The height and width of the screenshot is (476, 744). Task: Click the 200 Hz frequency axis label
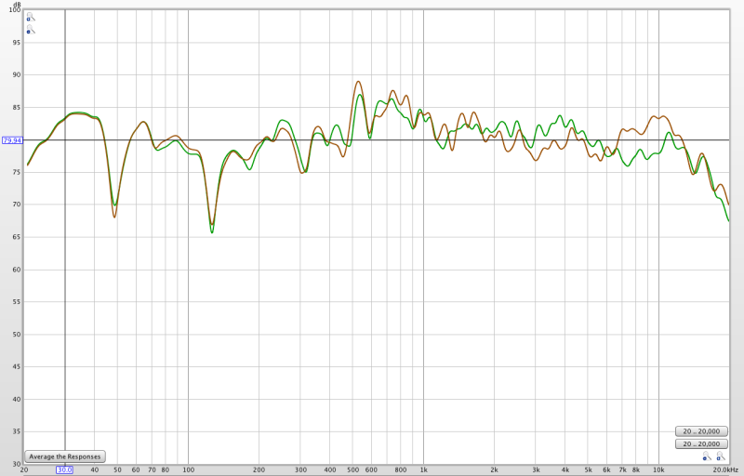259,469
